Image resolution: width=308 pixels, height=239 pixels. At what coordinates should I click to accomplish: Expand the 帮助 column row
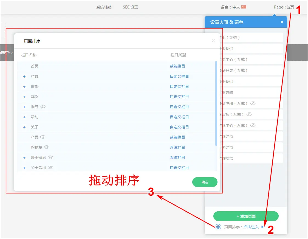[x=24, y=117]
